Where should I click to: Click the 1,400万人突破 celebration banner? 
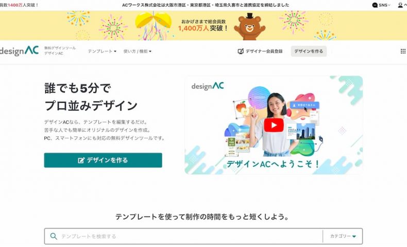(203, 25)
